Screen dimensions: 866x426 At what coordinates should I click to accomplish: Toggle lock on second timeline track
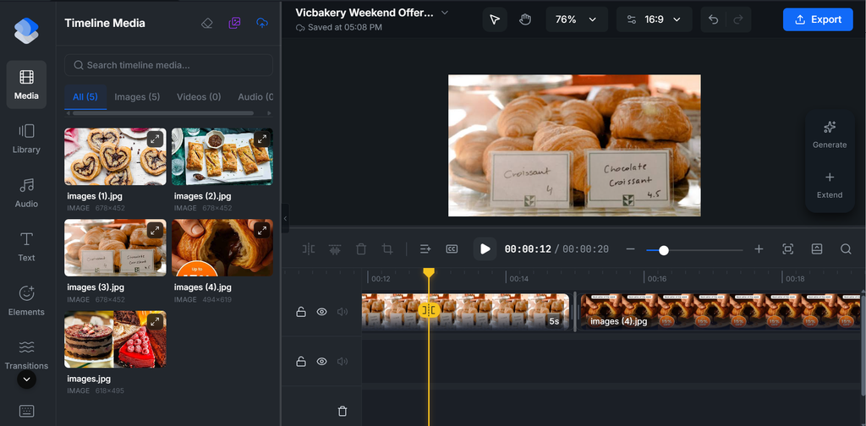click(x=301, y=362)
